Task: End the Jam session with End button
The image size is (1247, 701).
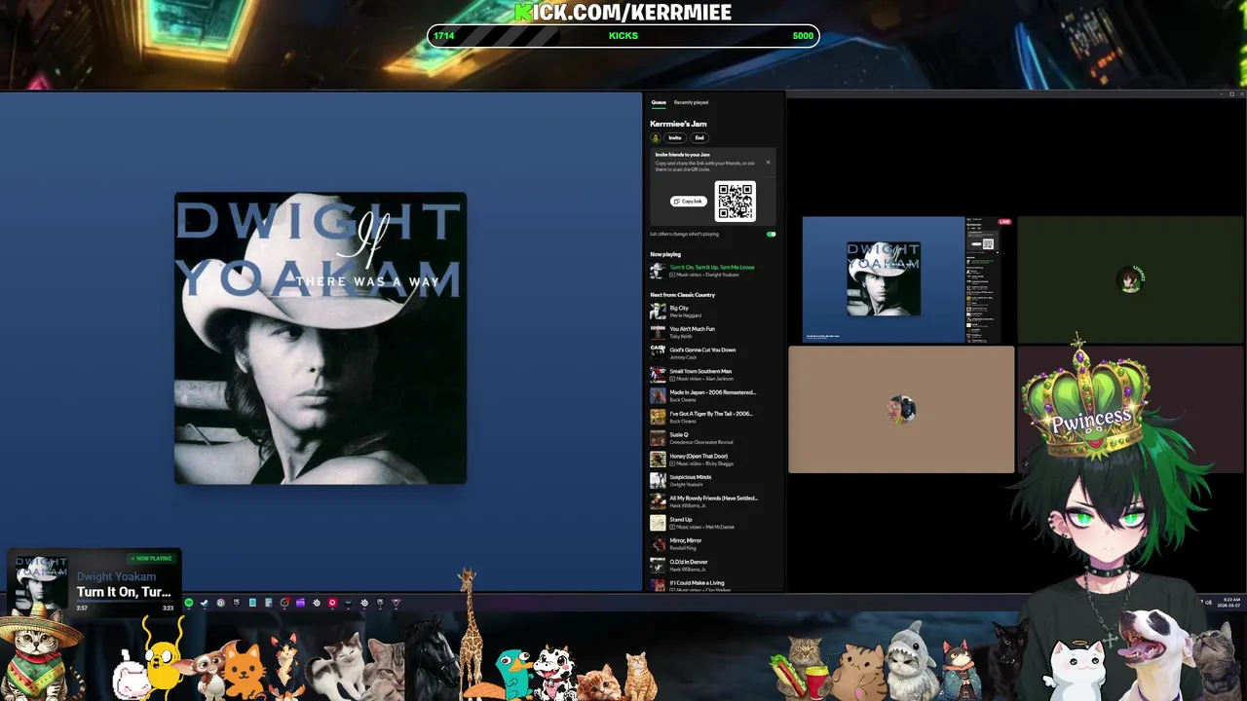Action: click(x=699, y=138)
